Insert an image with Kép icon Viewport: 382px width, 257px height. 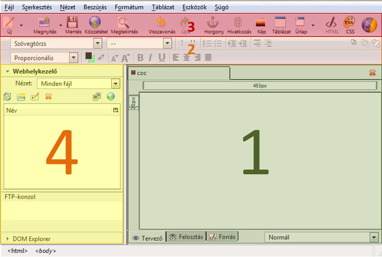pyautogui.click(x=261, y=23)
